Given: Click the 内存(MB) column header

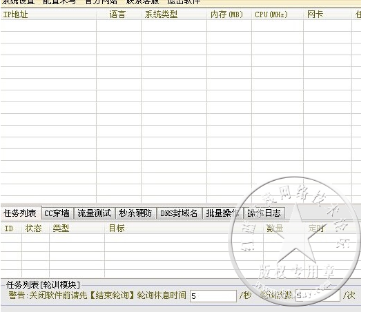Looking at the screenshot, I should pos(229,14).
